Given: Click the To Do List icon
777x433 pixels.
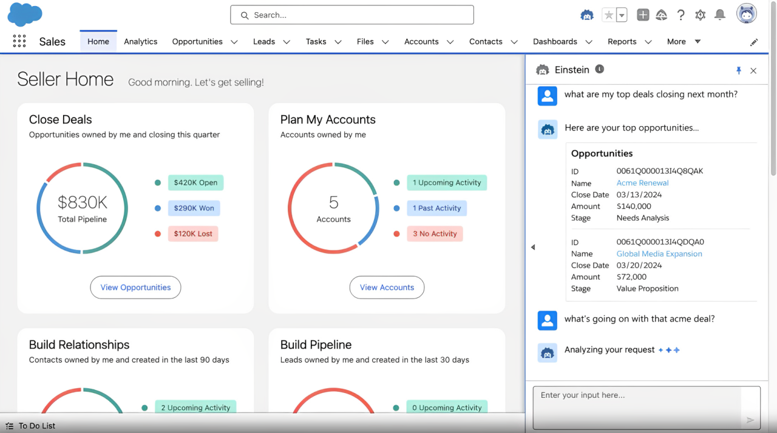Looking at the screenshot, I should click(9, 426).
